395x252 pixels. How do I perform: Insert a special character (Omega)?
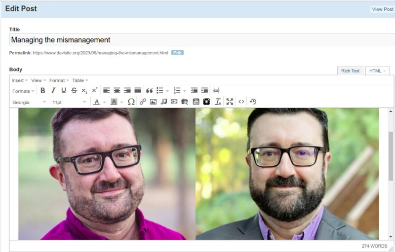click(x=131, y=102)
